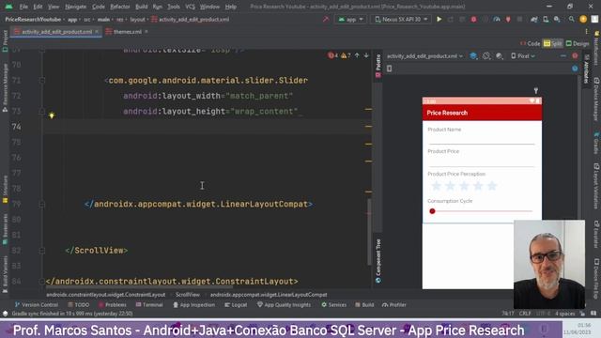Toggle fold marker at line 79
601x338 pixels.
tap(42, 205)
